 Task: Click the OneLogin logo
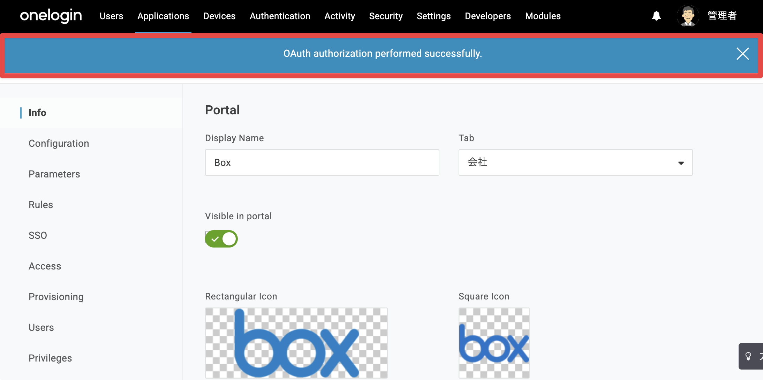[51, 16]
